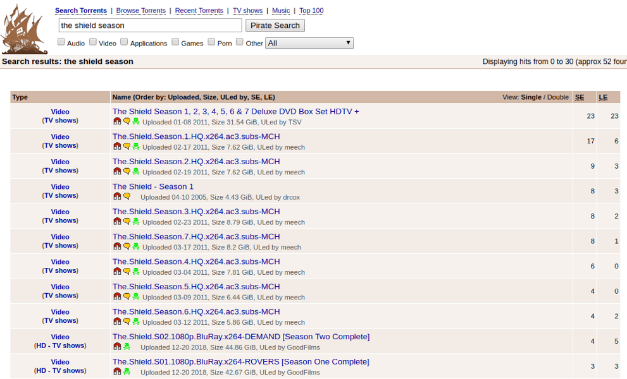This screenshot has width=627, height=379.
Task: Open comments icon for The.Shield.Season.7.HQ torrent
Action: pos(127,246)
